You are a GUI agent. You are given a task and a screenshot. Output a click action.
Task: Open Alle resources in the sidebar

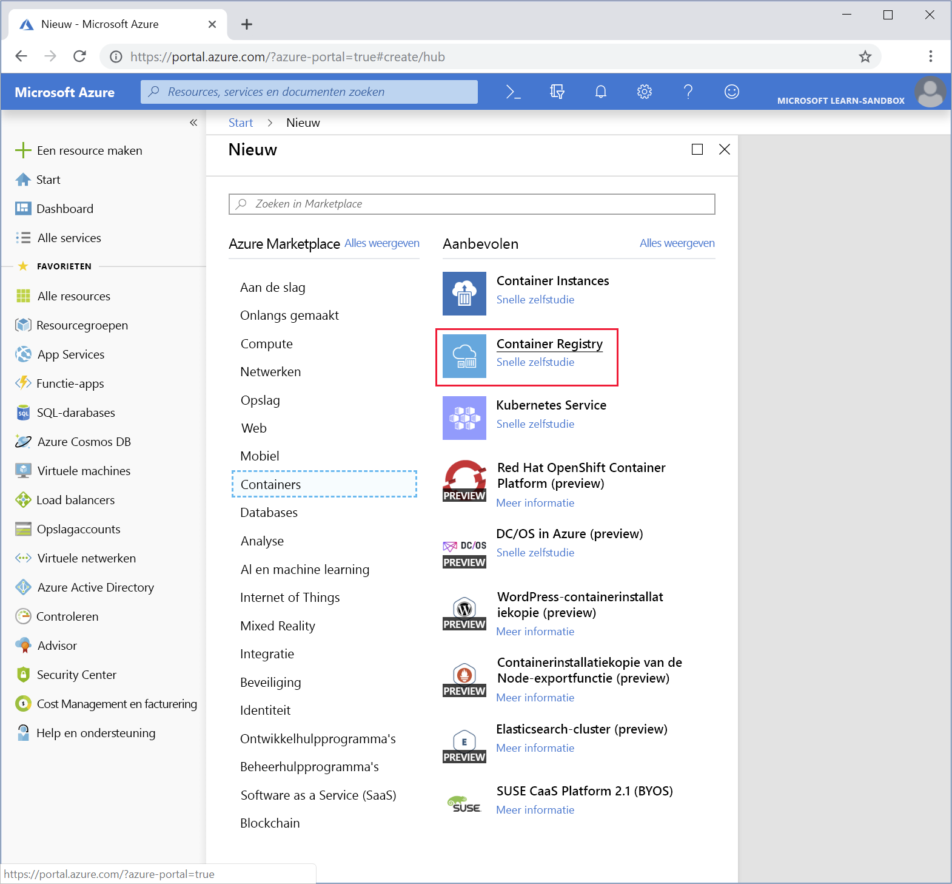63,296
